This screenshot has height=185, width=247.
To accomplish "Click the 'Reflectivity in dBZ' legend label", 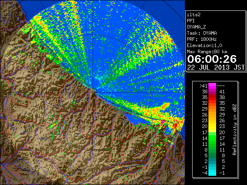I will (x=235, y=129).
